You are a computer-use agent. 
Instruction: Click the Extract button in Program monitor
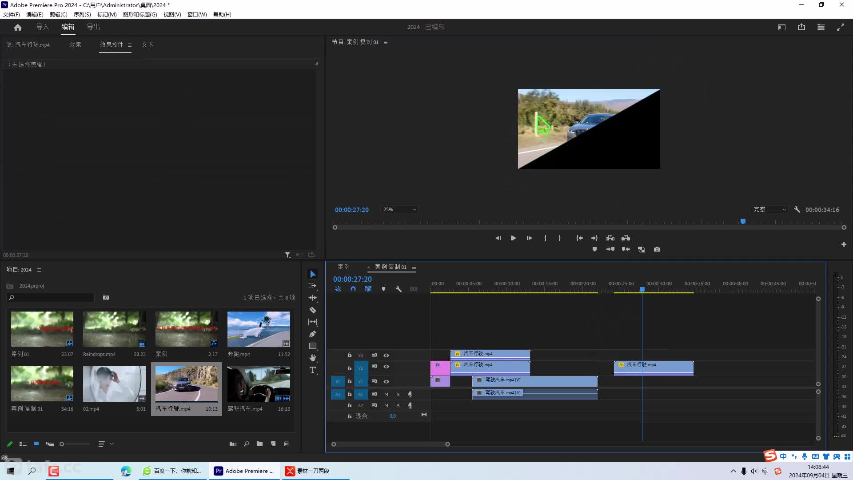[626, 238]
